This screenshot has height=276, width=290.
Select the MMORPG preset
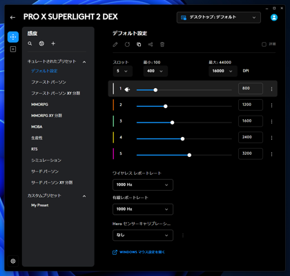[x=39, y=105]
